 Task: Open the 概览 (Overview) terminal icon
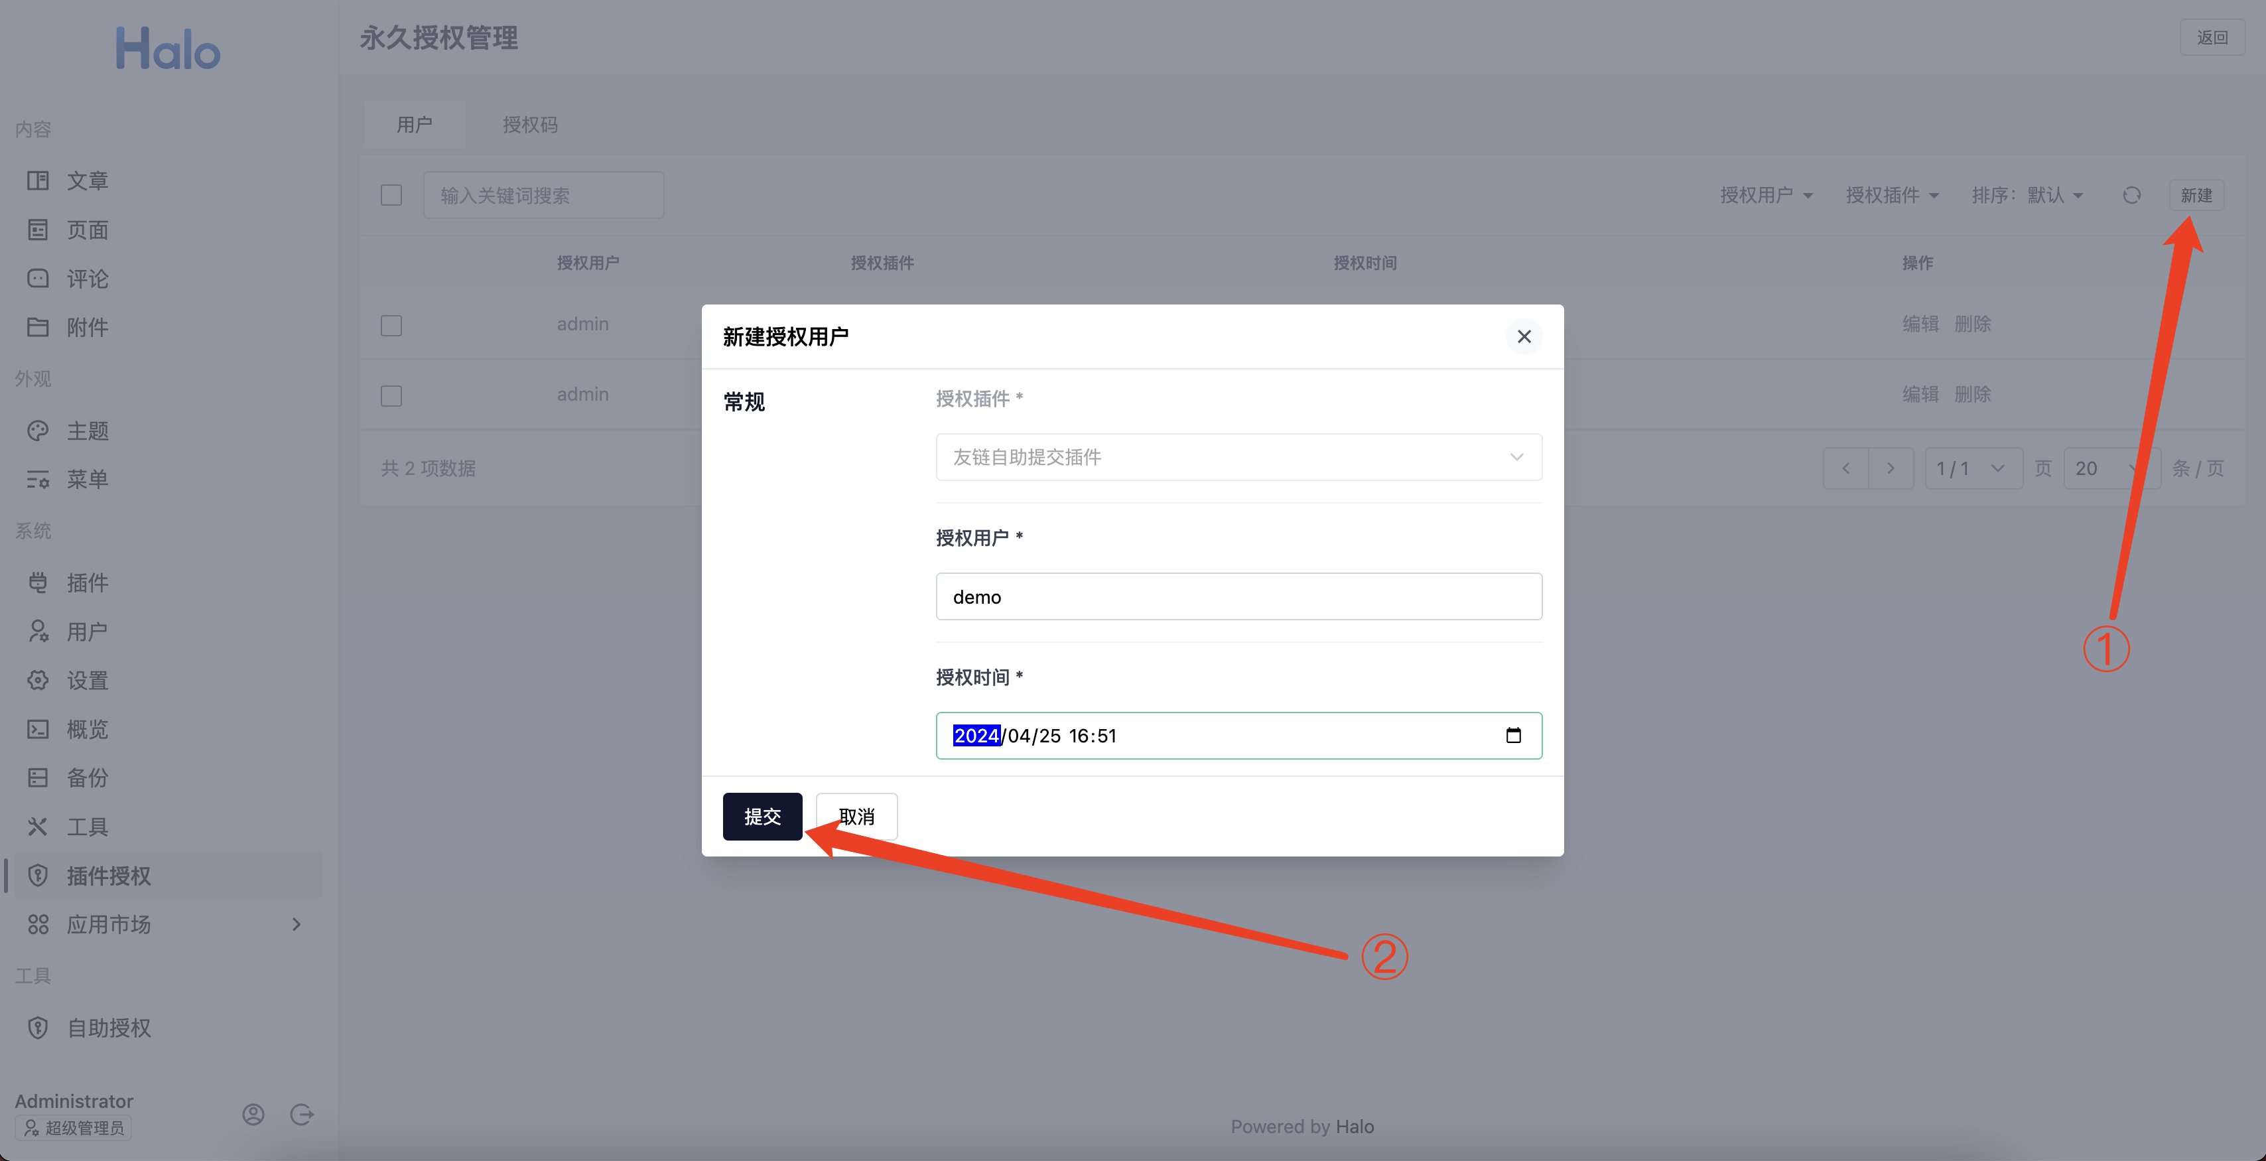coord(38,729)
